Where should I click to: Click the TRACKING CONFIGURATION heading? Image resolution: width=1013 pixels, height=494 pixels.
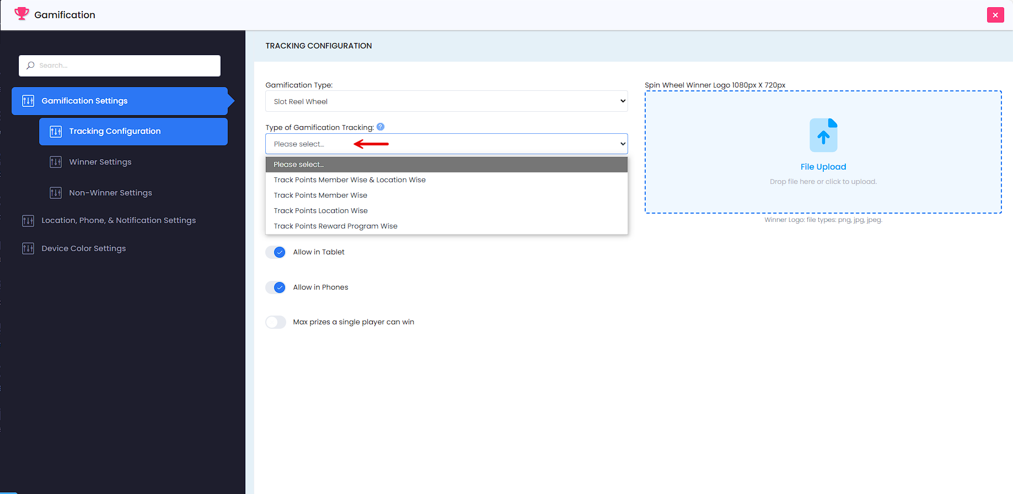pyautogui.click(x=319, y=46)
